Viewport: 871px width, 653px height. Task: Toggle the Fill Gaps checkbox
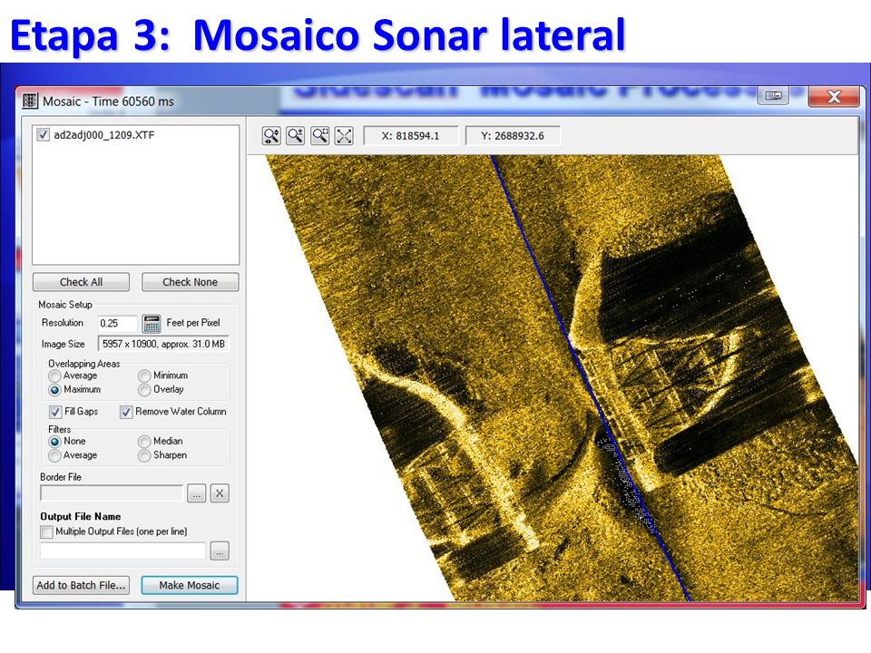pos(55,412)
